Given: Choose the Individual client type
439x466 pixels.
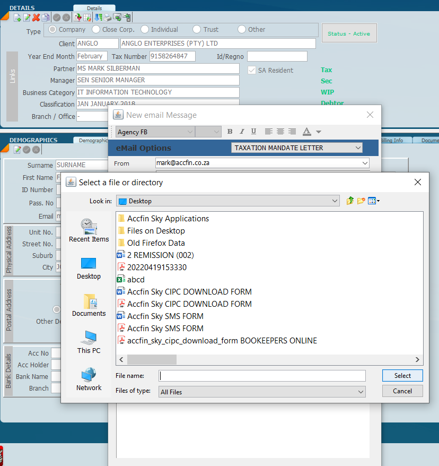Looking at the screenshot, I should pyautogui.click(x=145, y=30).
